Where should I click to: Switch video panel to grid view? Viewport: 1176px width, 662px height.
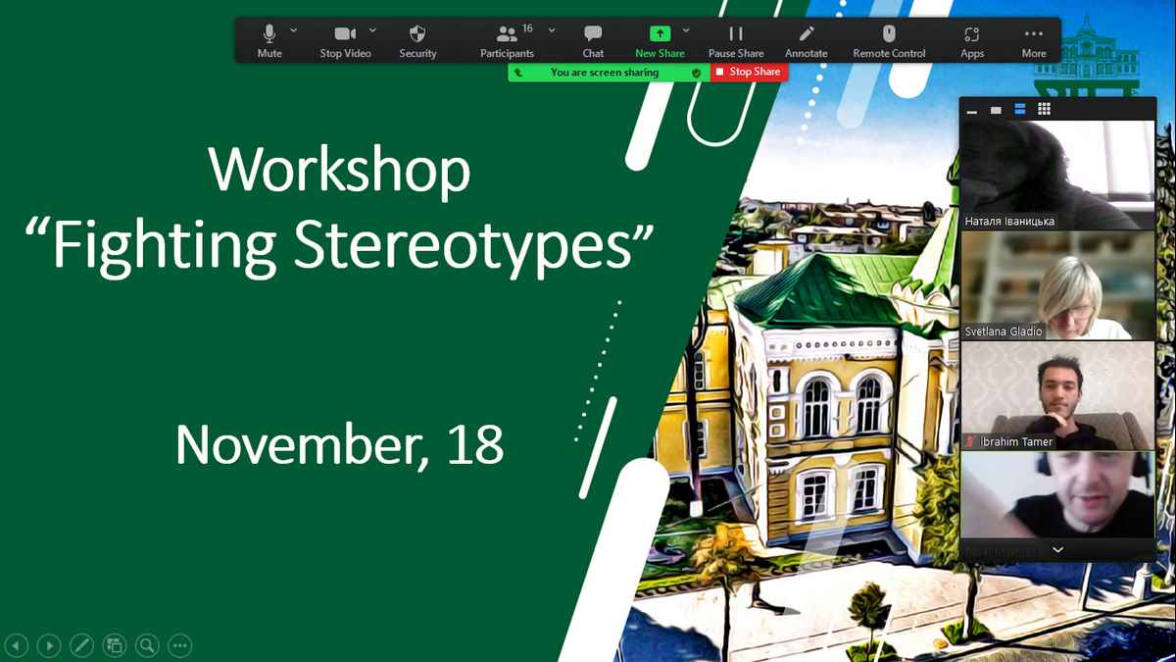pos(1045,109)
